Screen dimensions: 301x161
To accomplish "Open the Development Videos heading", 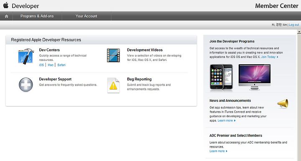I will [x=145, y=50].
